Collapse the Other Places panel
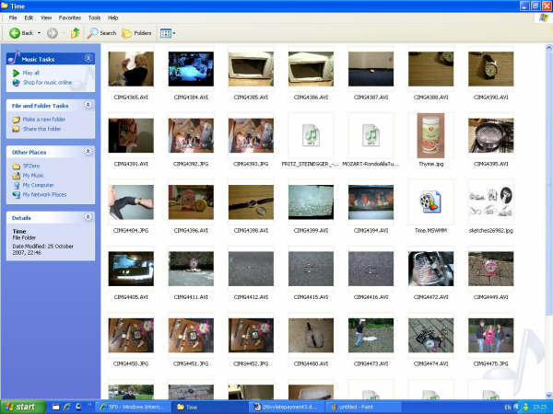The width and height of the screenshot is (553, 414). pyautogui.click(x=88, y=152)
